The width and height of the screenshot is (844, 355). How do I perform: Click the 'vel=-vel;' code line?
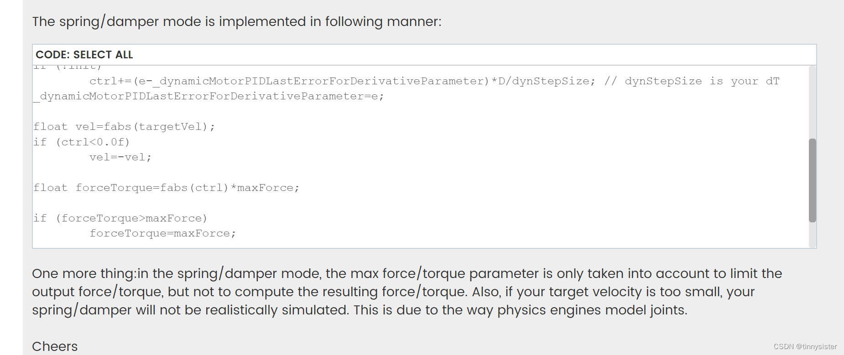click(x=120, y=157)
